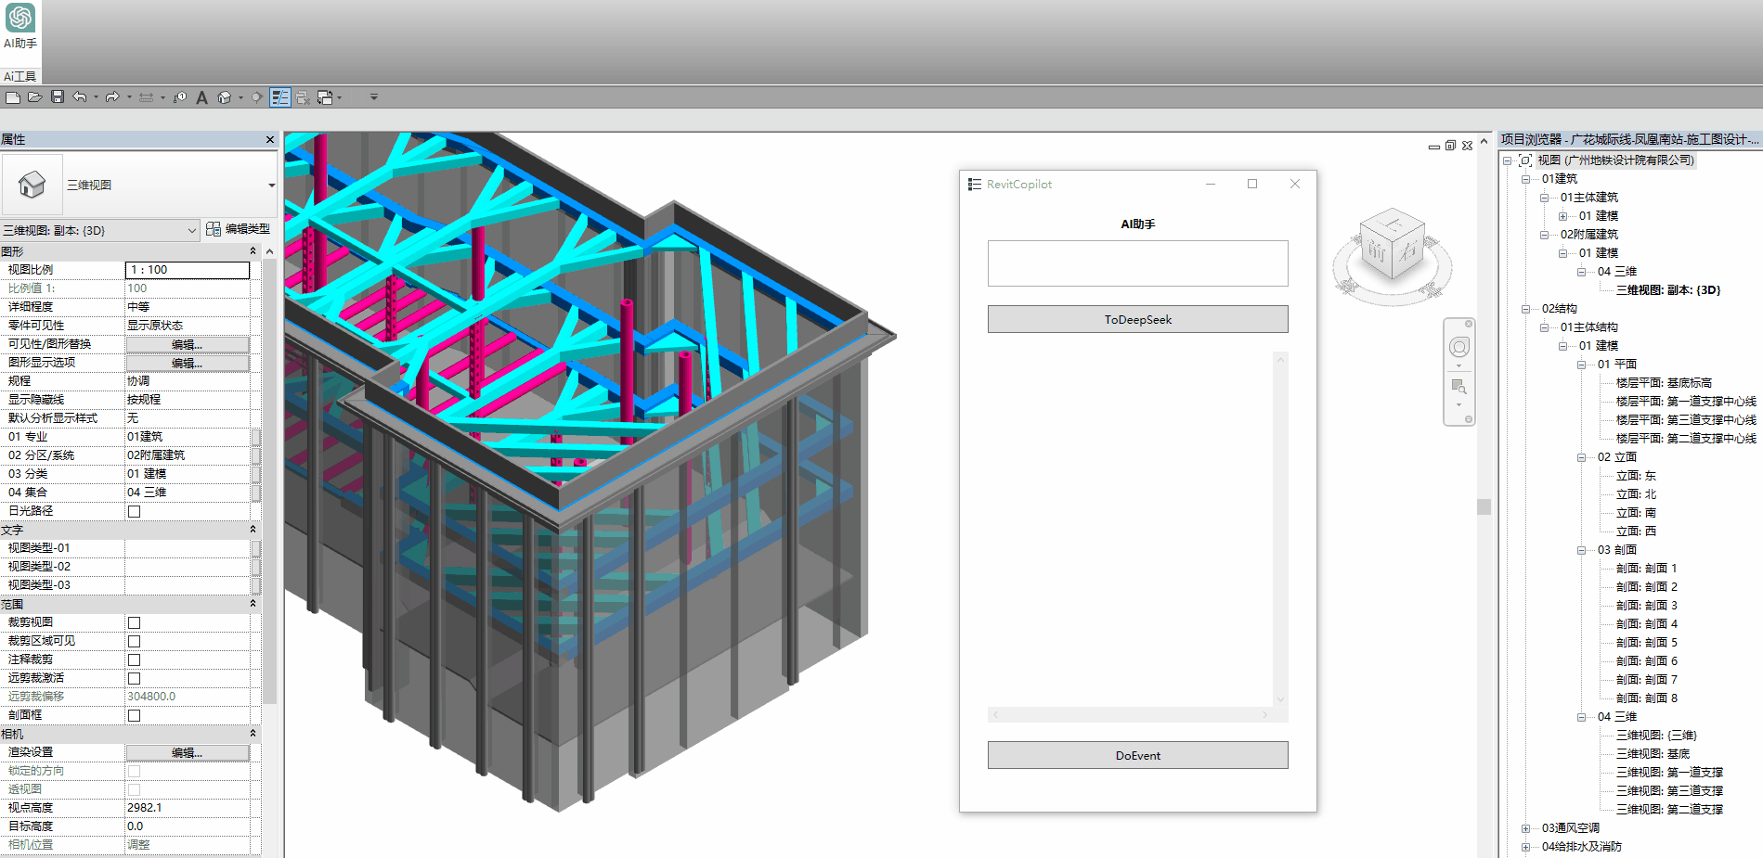Viewport: 1763px width, 858px height.
Task: Close the 属性 properties panel
Action: [270, 140]
